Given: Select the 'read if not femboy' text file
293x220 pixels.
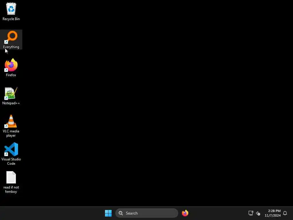Looking at the screenshot, I should [11, 182].
